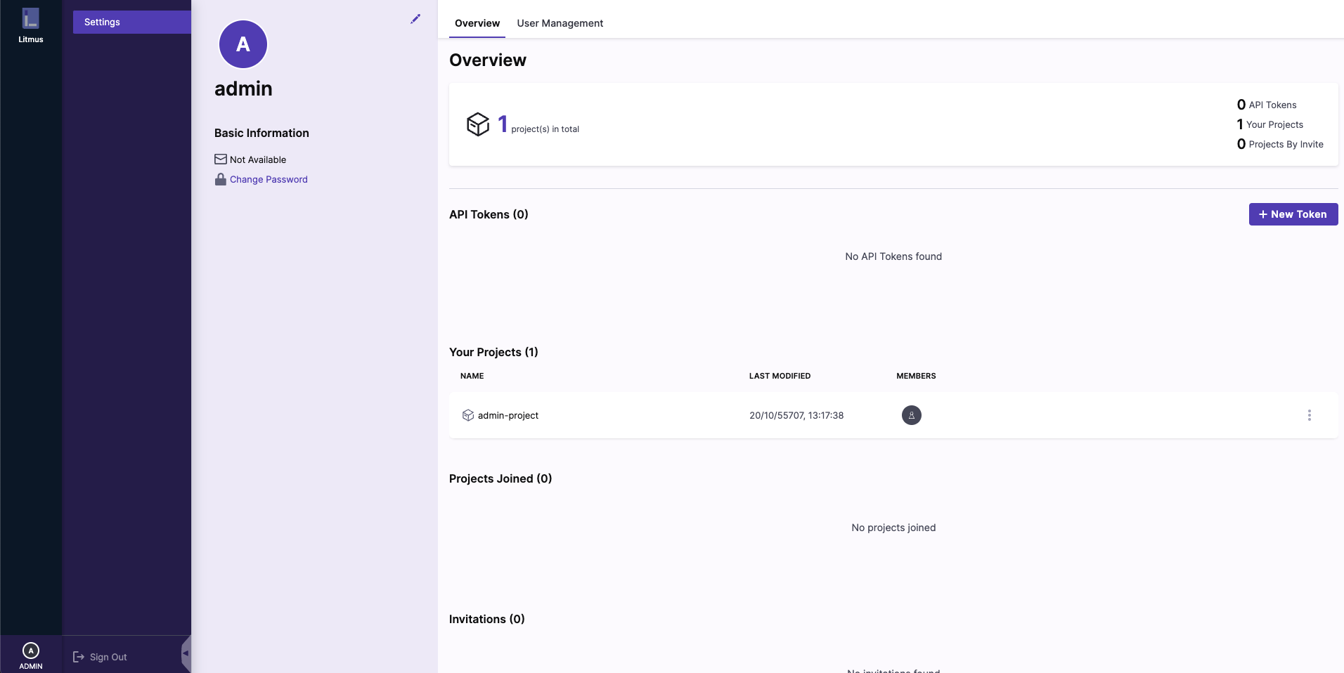
Task: Switch to the User Management tab
Action: coord(560,23)
